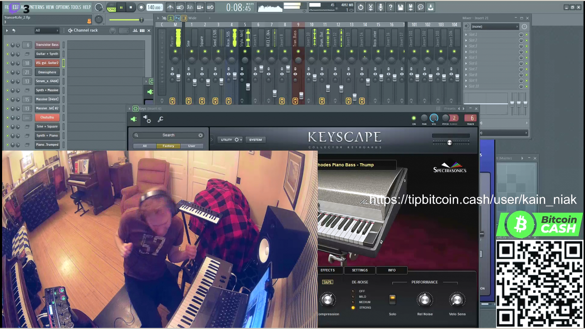This screenshot has height=329, width=585.
Task: Open the Keys plugin options gear icon
Action: click(x=135, y=108)
